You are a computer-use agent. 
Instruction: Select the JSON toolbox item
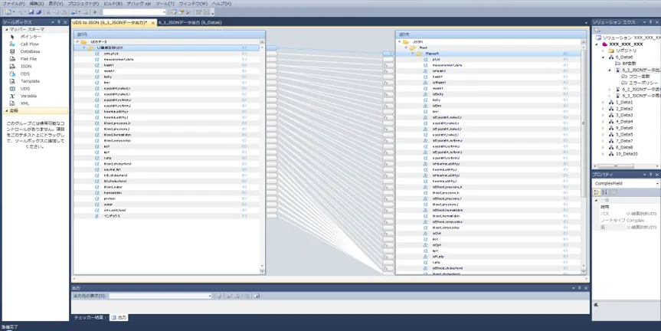click(25, 66)
